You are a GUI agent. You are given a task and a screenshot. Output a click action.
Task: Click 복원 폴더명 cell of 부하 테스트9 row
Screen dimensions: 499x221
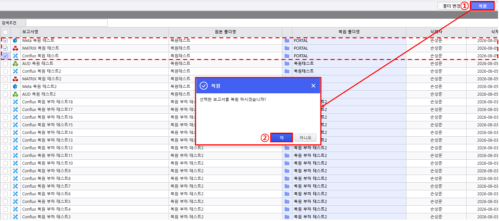pos(349,171)
